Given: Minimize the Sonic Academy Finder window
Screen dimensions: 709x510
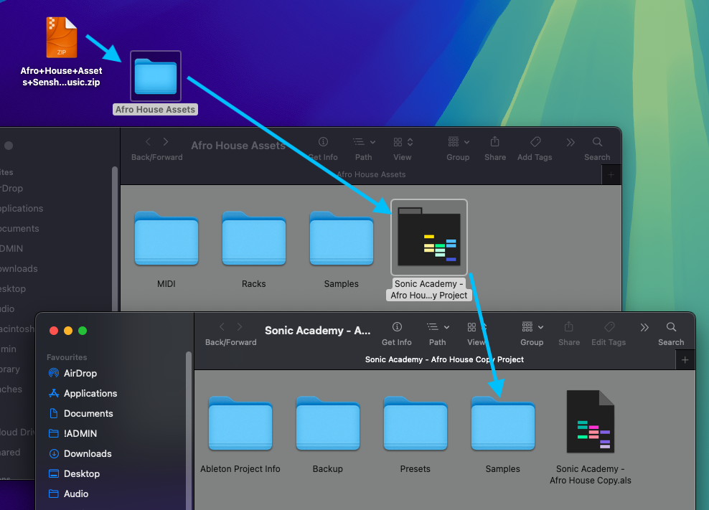Looking at the screenshot, I should (68, 331).
